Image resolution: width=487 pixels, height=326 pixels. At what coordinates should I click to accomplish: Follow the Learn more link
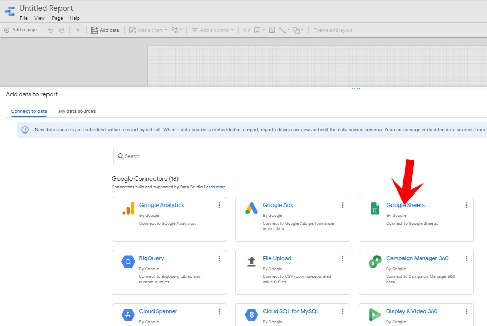[215, 187]
